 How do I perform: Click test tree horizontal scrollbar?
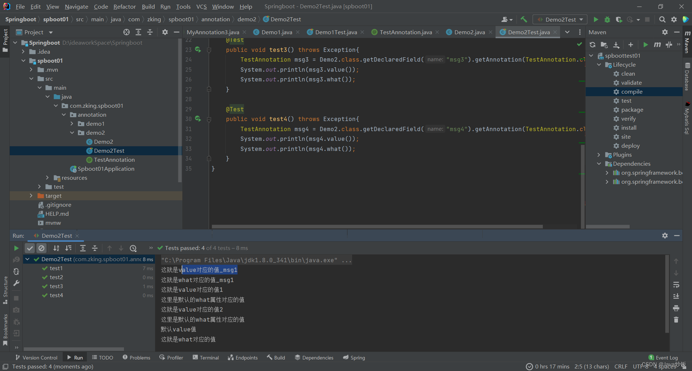tap(74, 349)
